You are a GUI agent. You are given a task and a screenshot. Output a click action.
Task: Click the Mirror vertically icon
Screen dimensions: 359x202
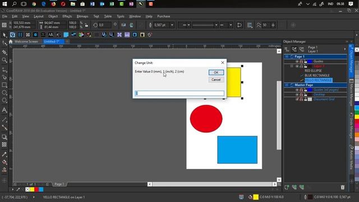(131, 25)
